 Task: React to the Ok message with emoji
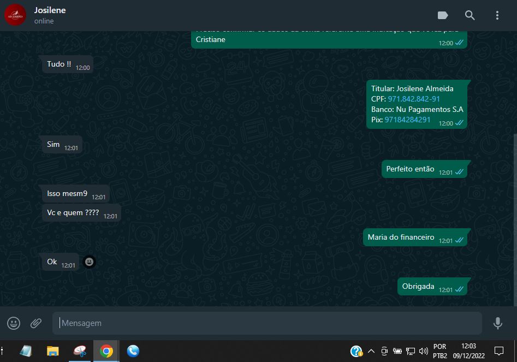(89, 262)
